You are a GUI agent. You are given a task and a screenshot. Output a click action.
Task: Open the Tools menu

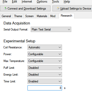[x=55, y=2]
